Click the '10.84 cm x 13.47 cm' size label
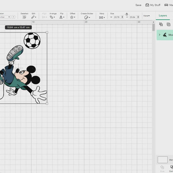Image resolution: width=173 pixels, height=173 pixels. point(18,27)
